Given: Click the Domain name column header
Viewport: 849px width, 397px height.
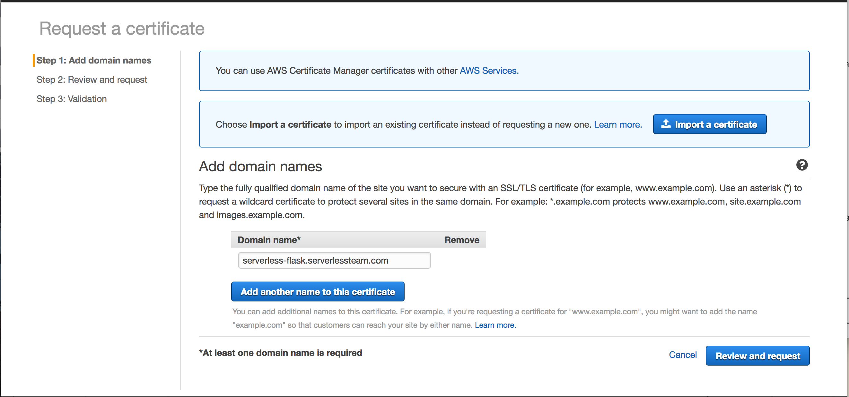Looking at the screenshot, I should [268, 240].
